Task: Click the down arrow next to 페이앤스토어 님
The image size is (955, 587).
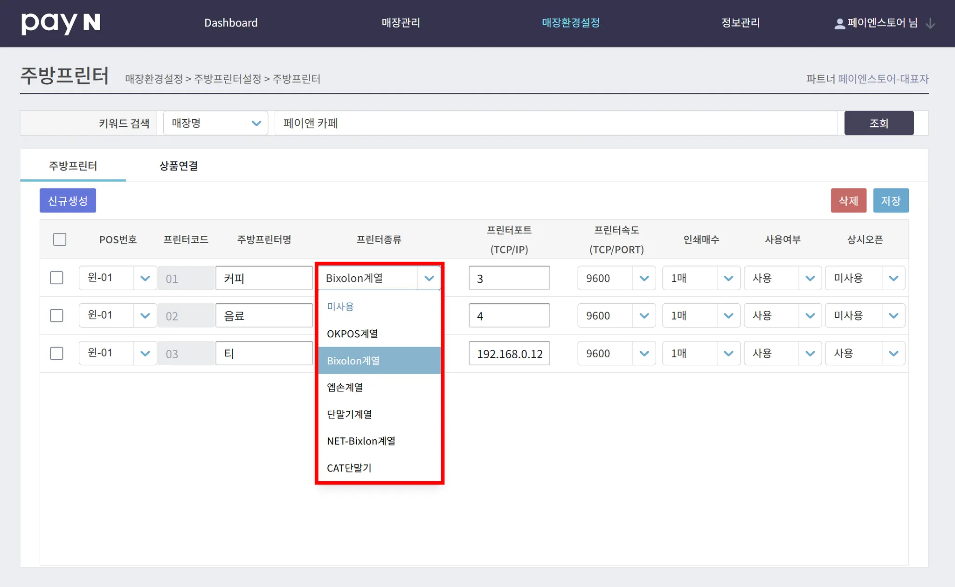Action: (x=930, y=23)
